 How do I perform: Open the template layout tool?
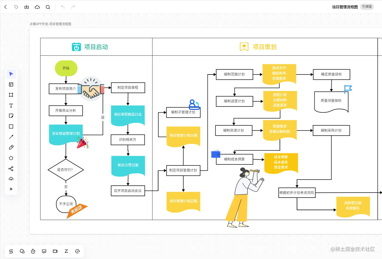[x=11, y=84]
